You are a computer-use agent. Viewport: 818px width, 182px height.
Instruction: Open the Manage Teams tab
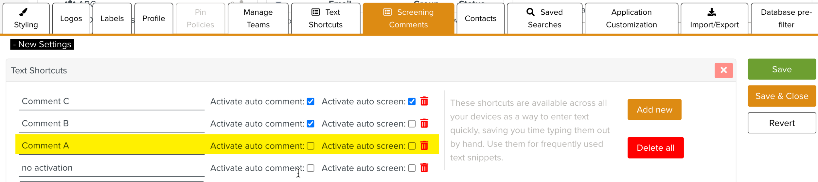coord(258,19)
